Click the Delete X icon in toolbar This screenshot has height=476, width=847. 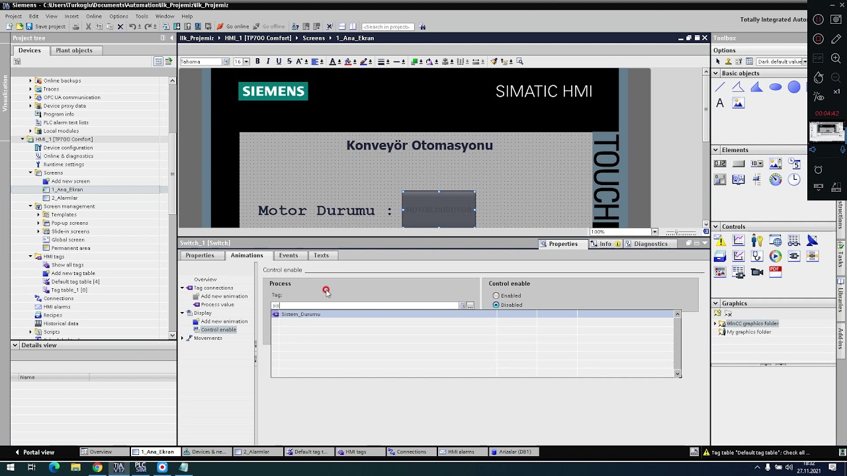click(120, 26)
